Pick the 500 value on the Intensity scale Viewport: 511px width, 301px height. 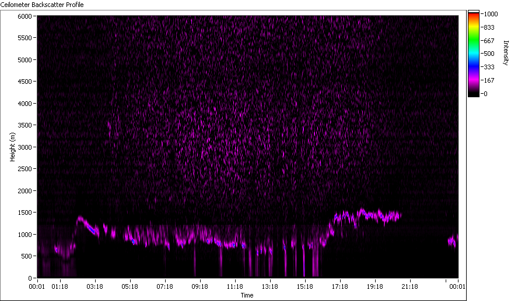[x=489, y=54]
